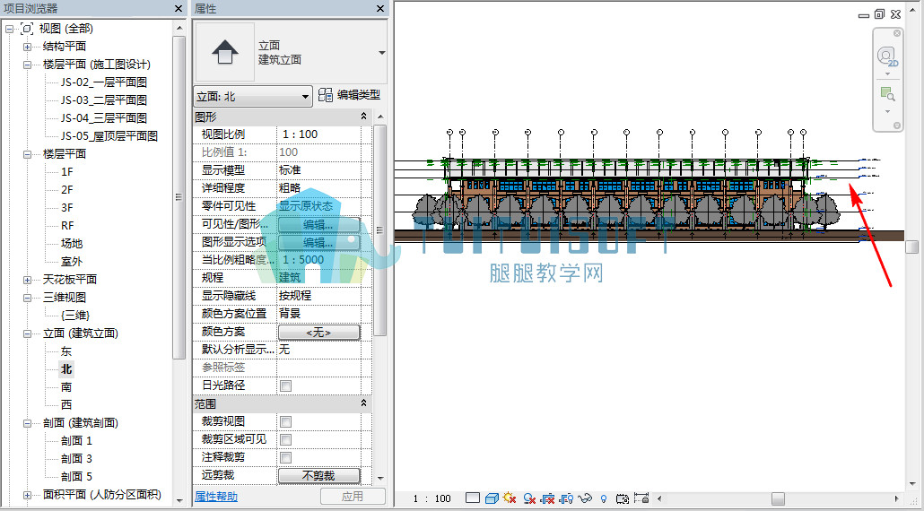Close the project browser panel
Viewport: 924px width, 511px height.
tap(179, 9)
